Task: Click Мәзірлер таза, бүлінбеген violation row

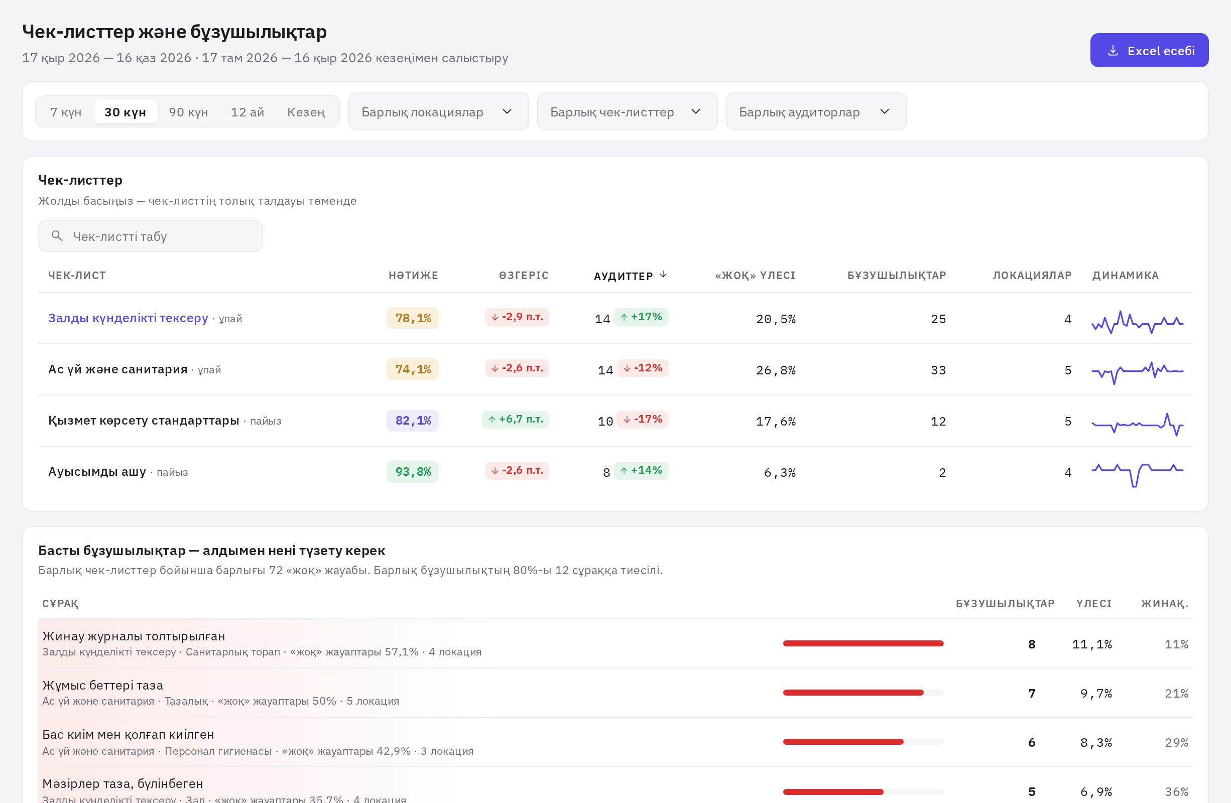Action: (x=616, y=785)
